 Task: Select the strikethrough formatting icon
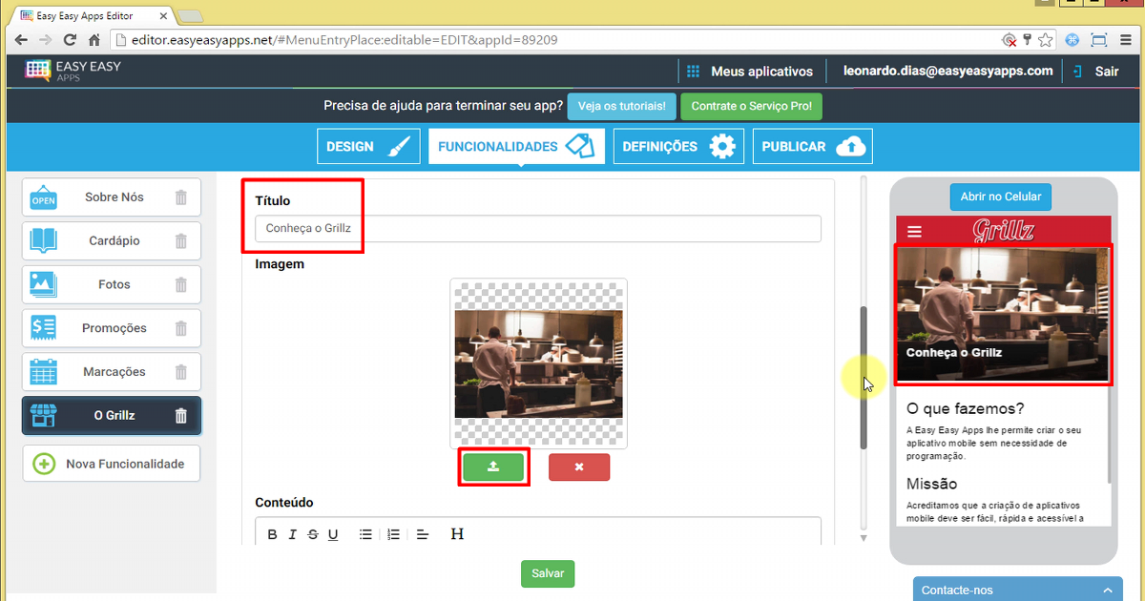point(313,534)
